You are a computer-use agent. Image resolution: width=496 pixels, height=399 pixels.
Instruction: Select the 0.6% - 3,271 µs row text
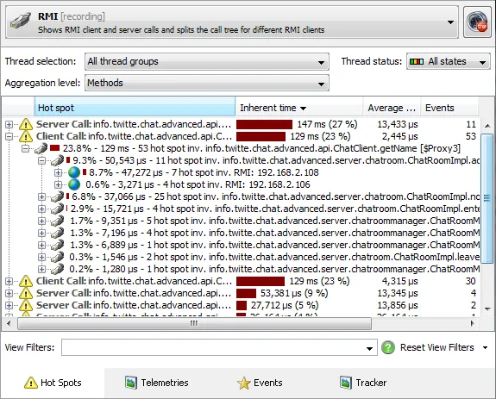(x=198, y=184)
